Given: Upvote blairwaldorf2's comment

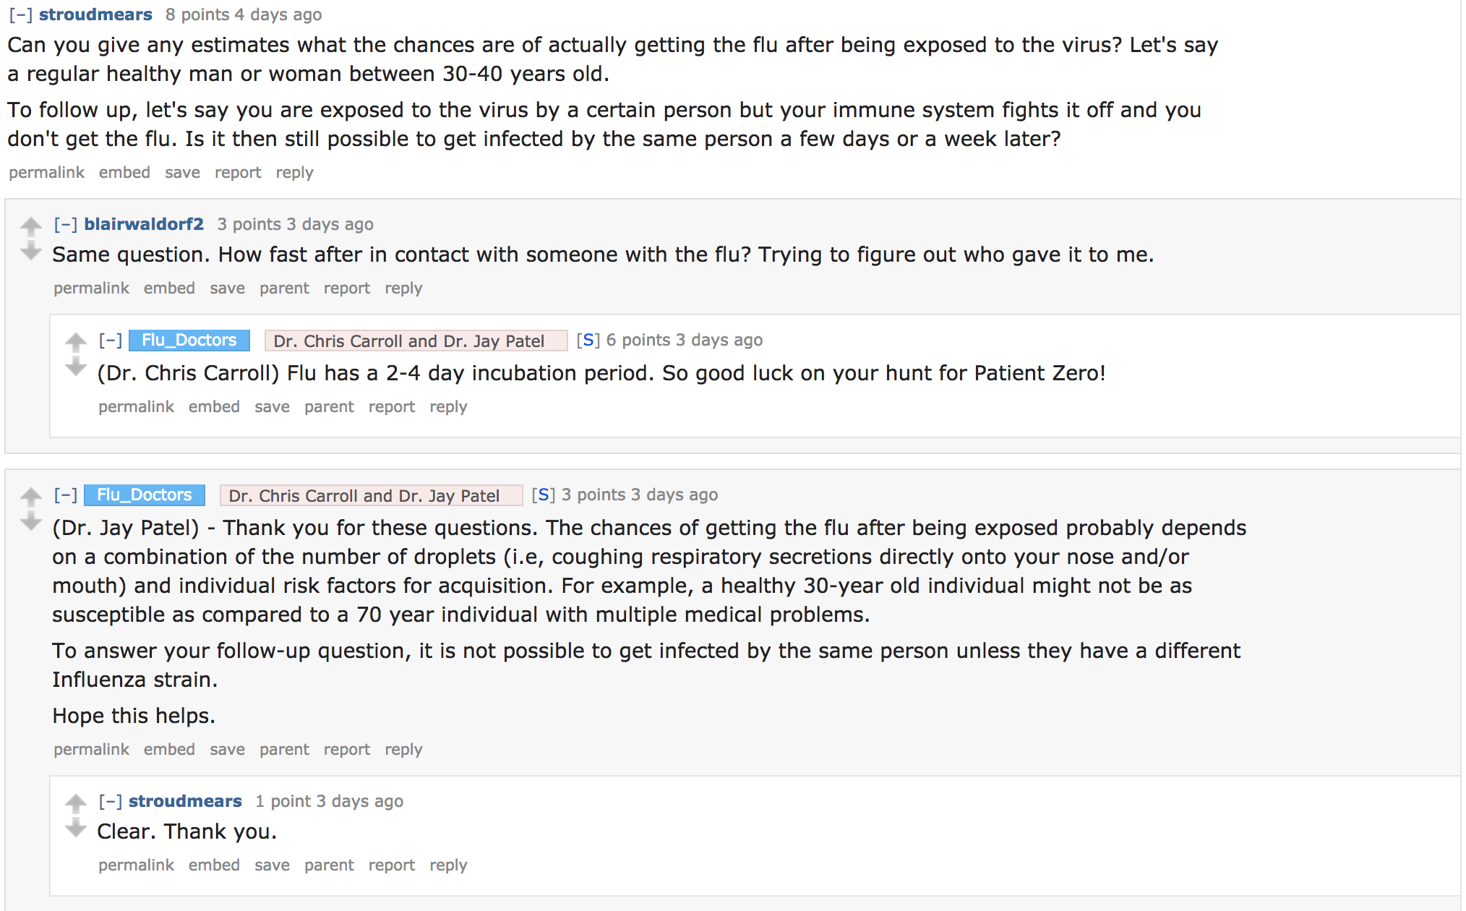Looking at the screenshot, I should coord(30,226).
